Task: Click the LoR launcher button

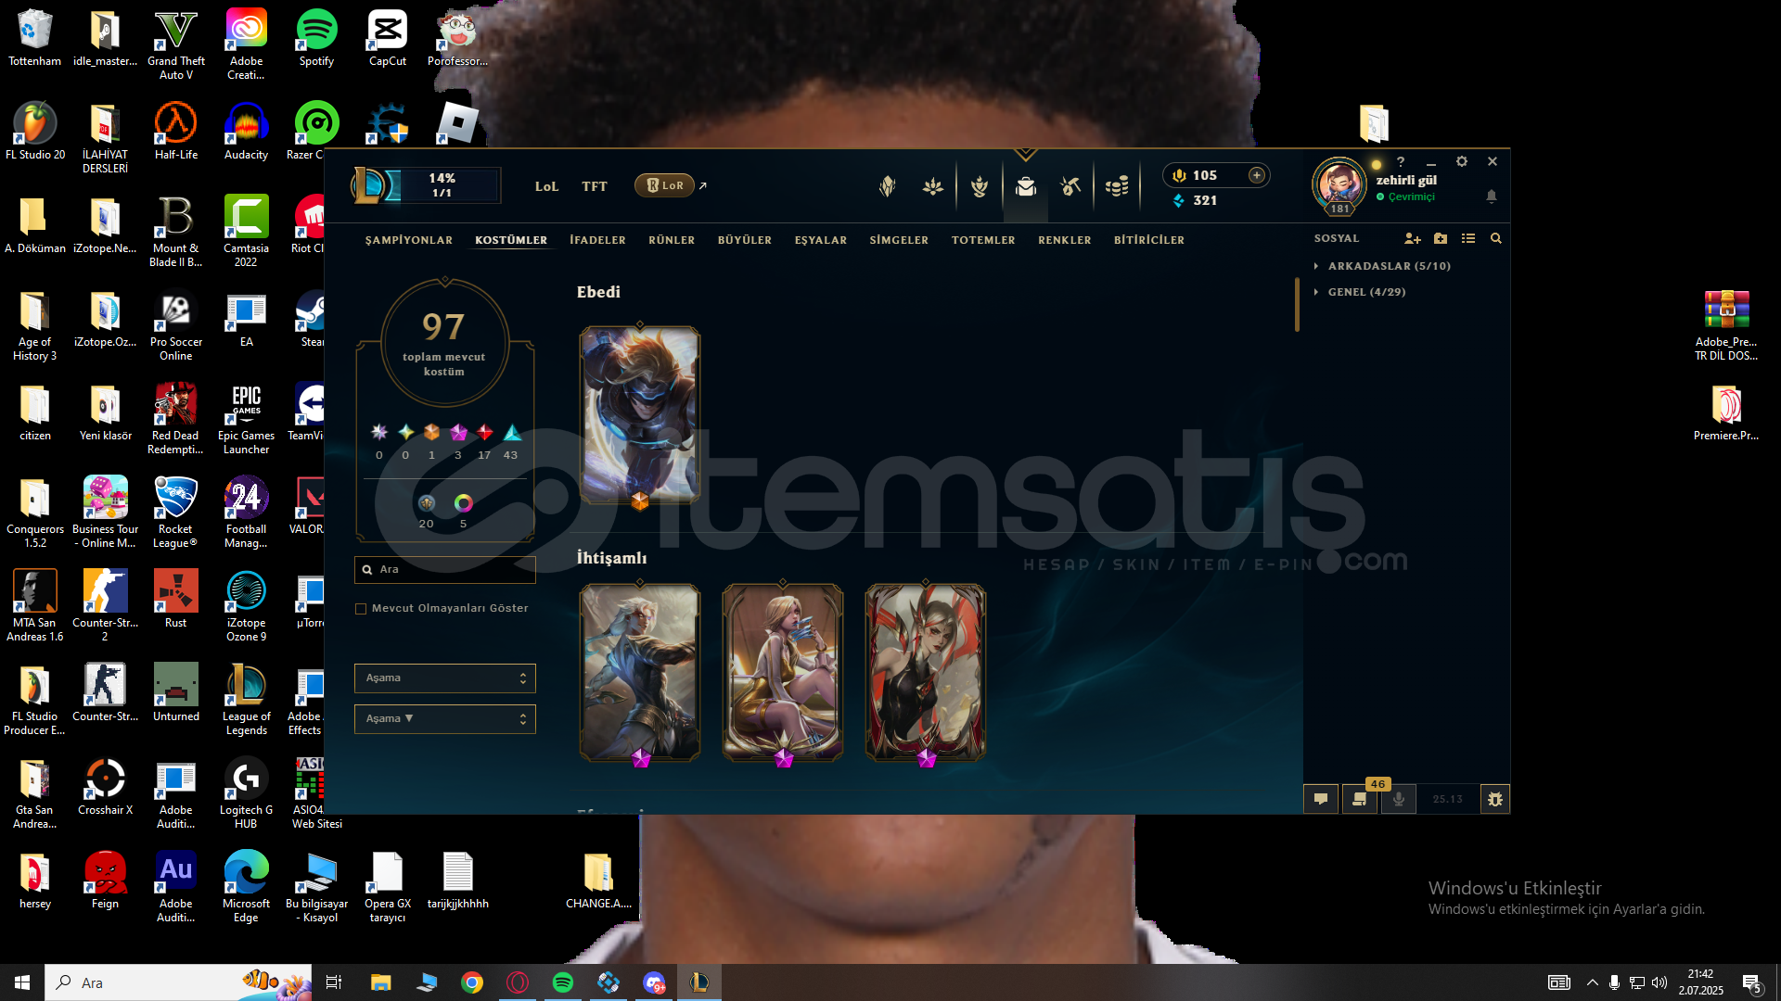Action: pyautogui.click(x=664, y=185)
